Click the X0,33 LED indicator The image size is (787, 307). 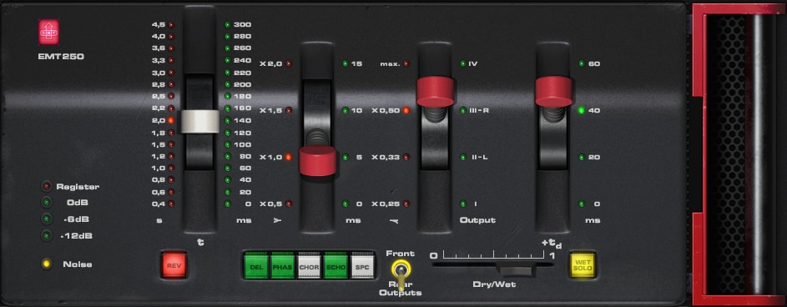click(406, 157)
